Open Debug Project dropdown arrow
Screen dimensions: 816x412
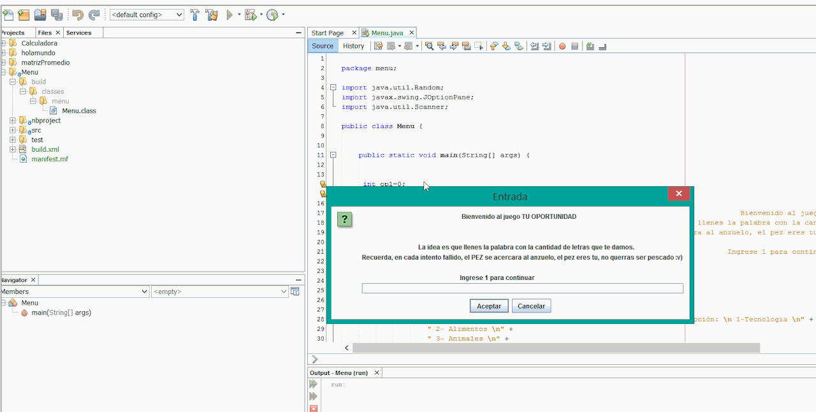click(261, 15)
